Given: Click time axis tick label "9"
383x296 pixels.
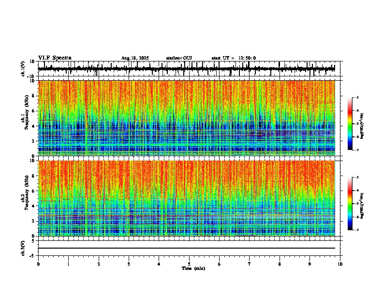Looking at the screenshot, I should point(309,264).
